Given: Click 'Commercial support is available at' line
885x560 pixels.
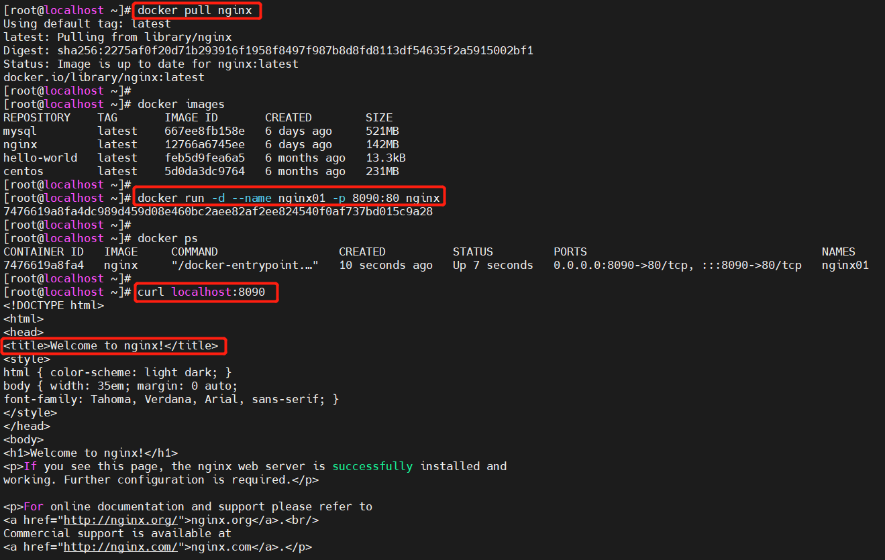Looking at the screenshot, I should point(117,533).
